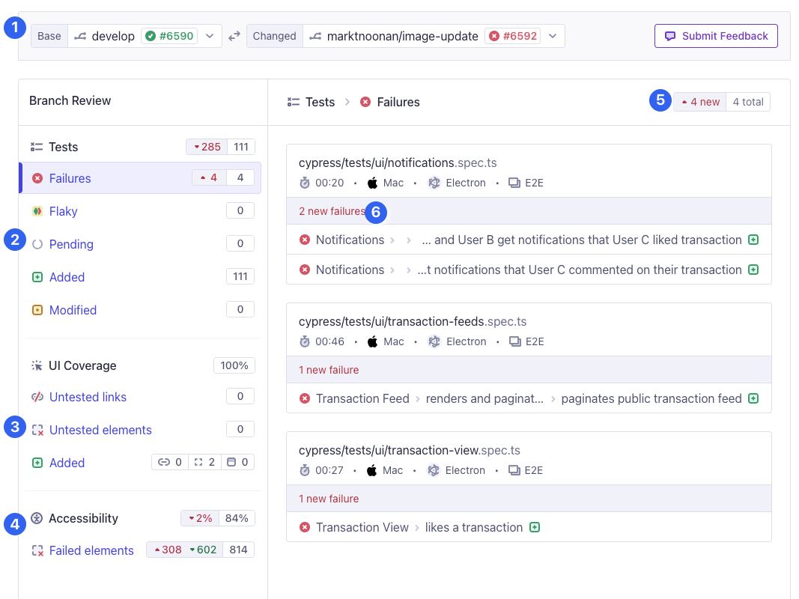The height and width of the screenshot is (599, 799).
Task: Toggle the 4 total failures filter
Action: point(747,102)
